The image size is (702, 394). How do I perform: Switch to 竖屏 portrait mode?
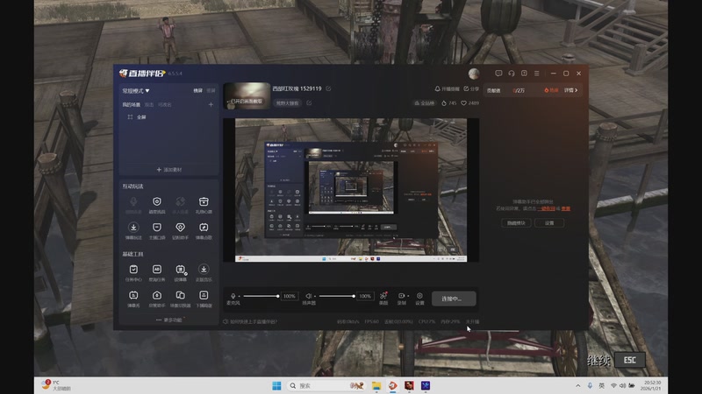[x=211, y=91]
